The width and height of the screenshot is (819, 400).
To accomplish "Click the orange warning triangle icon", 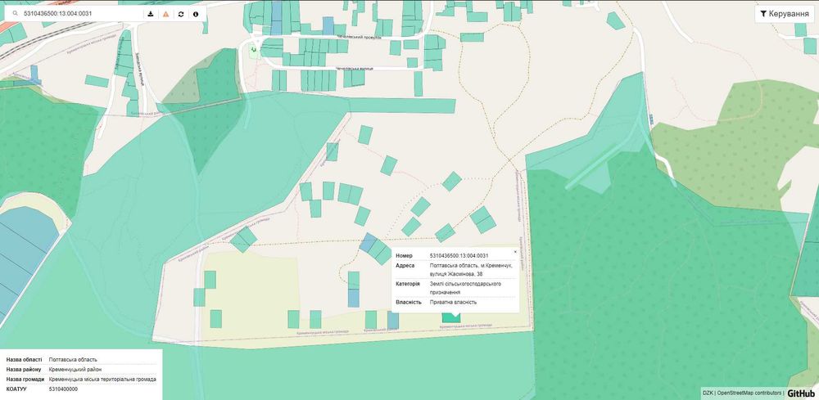I will (x=165, y=14).
